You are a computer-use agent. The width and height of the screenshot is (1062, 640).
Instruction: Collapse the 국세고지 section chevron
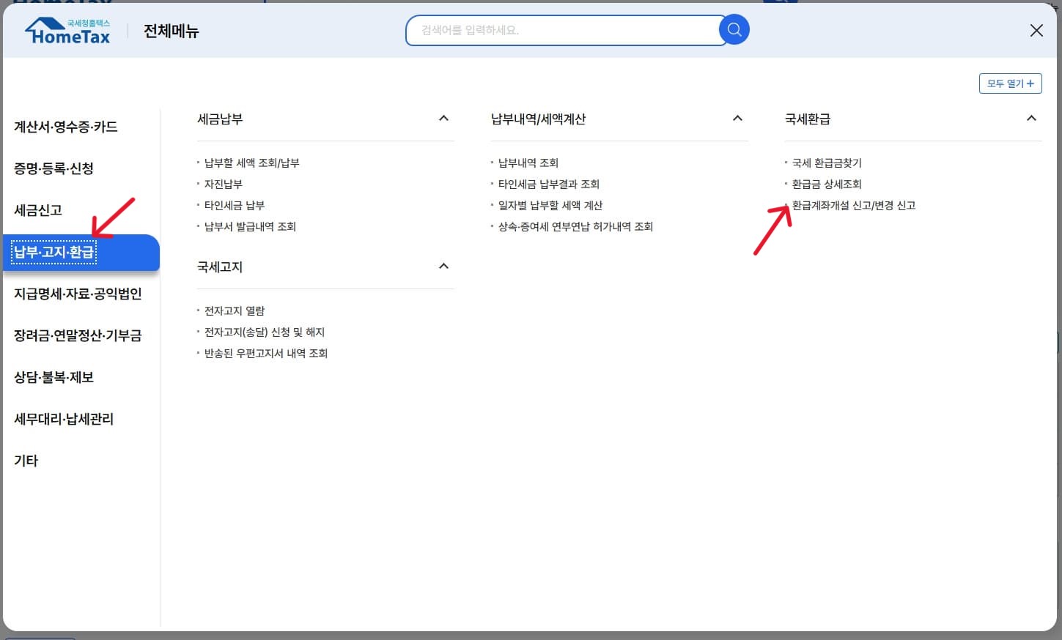pyautogui.click(x=443, y=266)
